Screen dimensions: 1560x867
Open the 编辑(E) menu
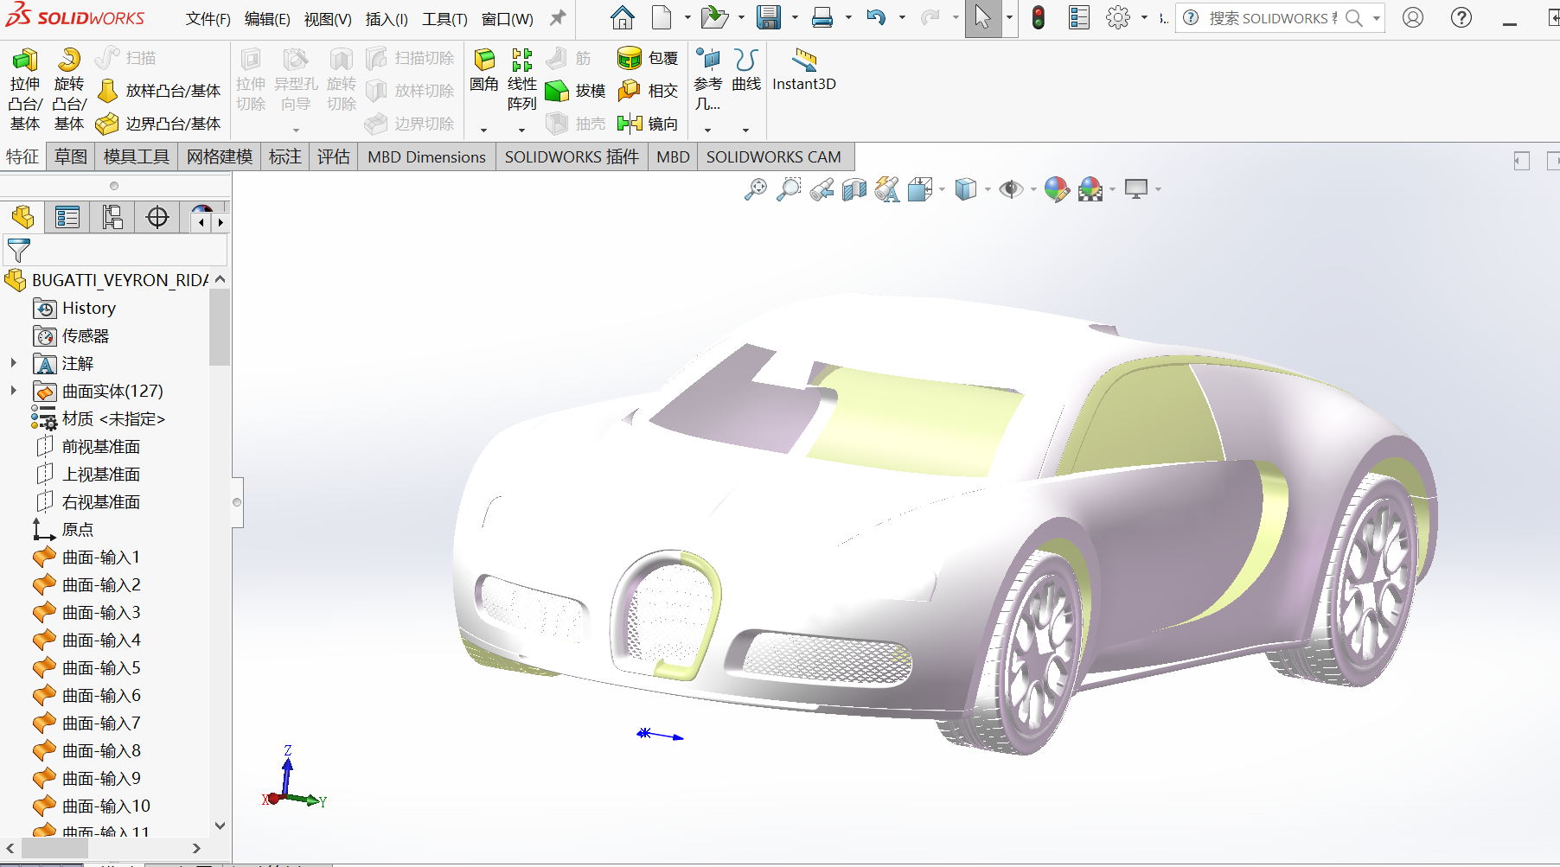267,18
